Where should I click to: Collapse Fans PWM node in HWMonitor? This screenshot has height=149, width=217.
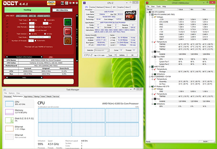pyautogui.click(x=152, y=57)
